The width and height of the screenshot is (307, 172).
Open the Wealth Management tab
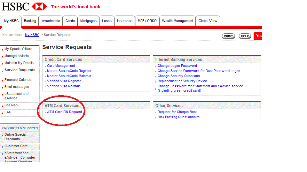[177, 21]
